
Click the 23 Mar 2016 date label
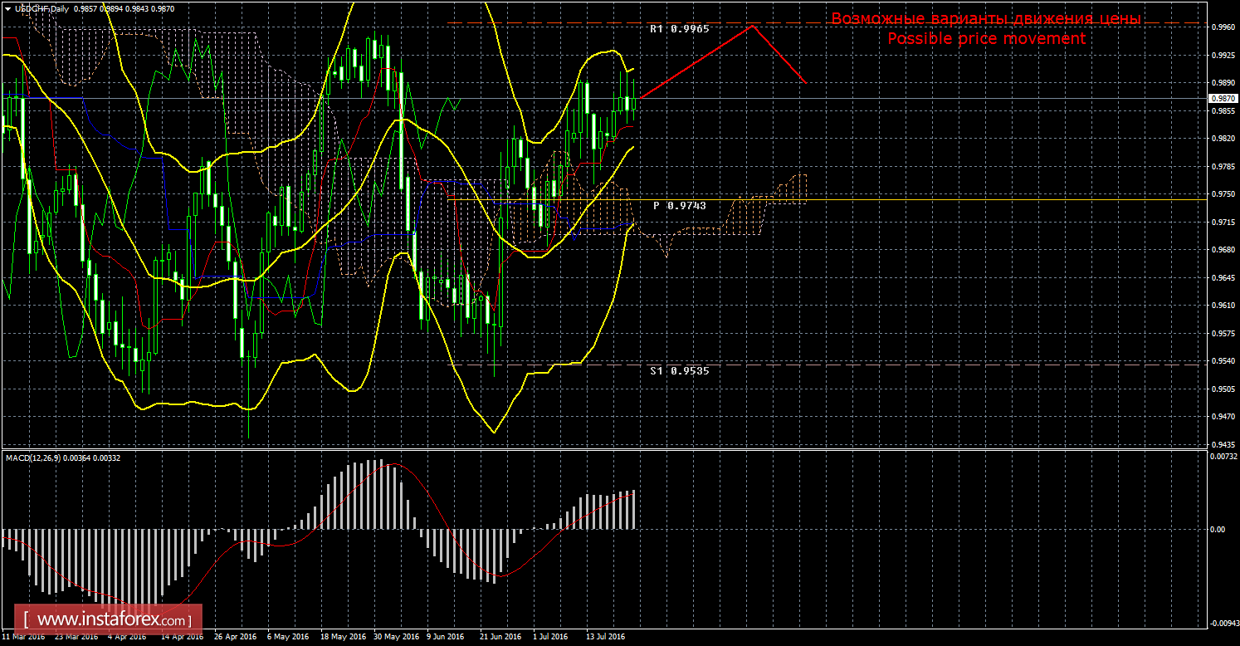76,638
